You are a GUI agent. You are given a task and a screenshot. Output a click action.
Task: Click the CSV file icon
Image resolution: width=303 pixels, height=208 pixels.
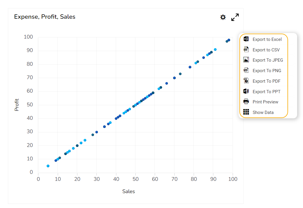point(246,50)
